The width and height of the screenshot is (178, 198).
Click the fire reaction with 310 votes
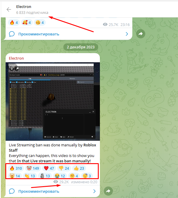click(16, 168)
